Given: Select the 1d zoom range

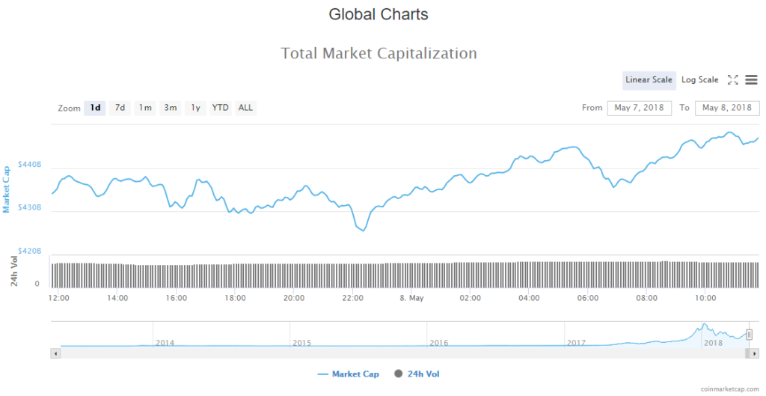Looking at the screenshot, I should (95, 108).
